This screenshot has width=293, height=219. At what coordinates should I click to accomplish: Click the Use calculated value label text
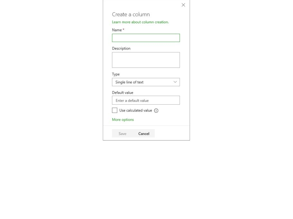[136, 110]
